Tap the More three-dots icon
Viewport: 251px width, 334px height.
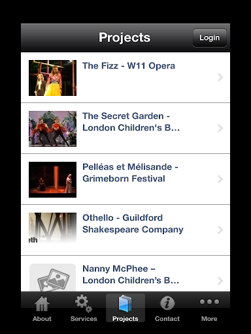click(x=209, y=302)
